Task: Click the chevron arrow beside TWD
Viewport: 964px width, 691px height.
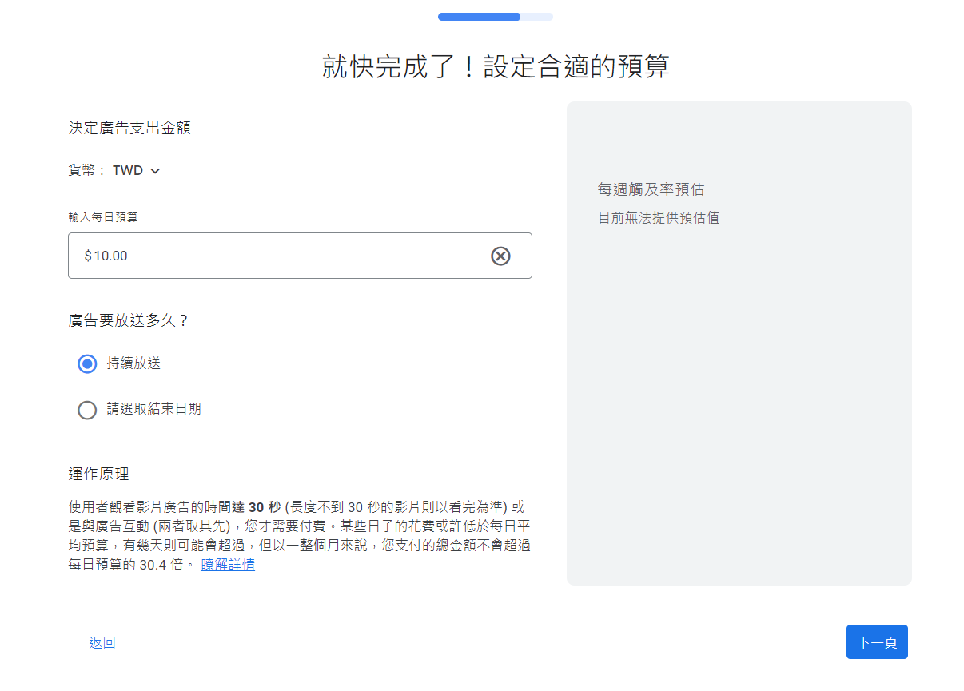Action: click(x=155, y=171)
